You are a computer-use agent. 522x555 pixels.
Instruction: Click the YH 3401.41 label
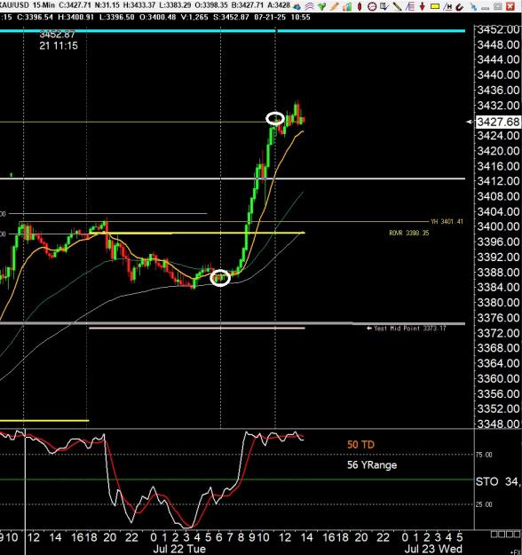(x=447, y=222)
